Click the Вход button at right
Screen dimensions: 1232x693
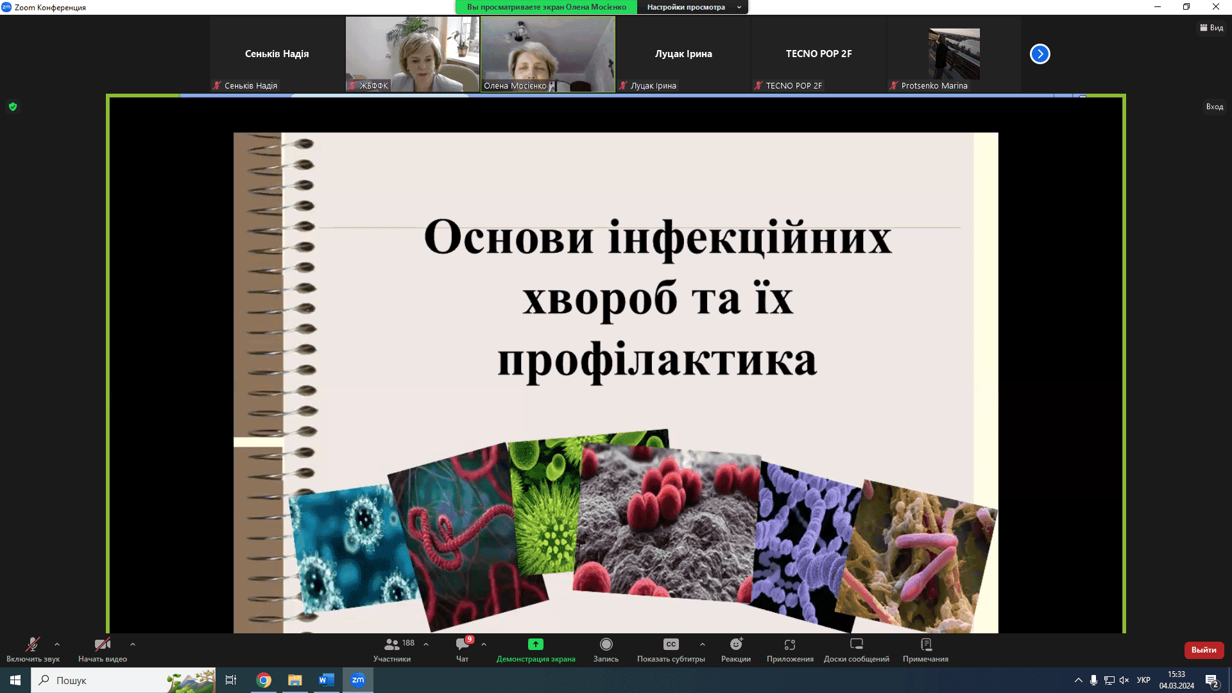pyautogui.click(x=1214, y=107)
